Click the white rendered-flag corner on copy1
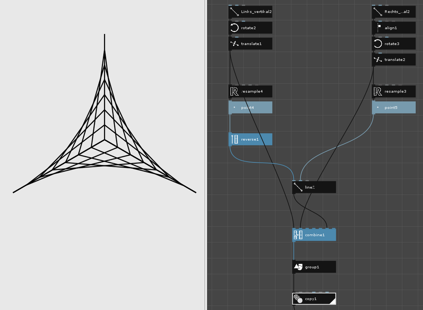The image size is (423, 310). pyautogui.click(x=333, y=302)
